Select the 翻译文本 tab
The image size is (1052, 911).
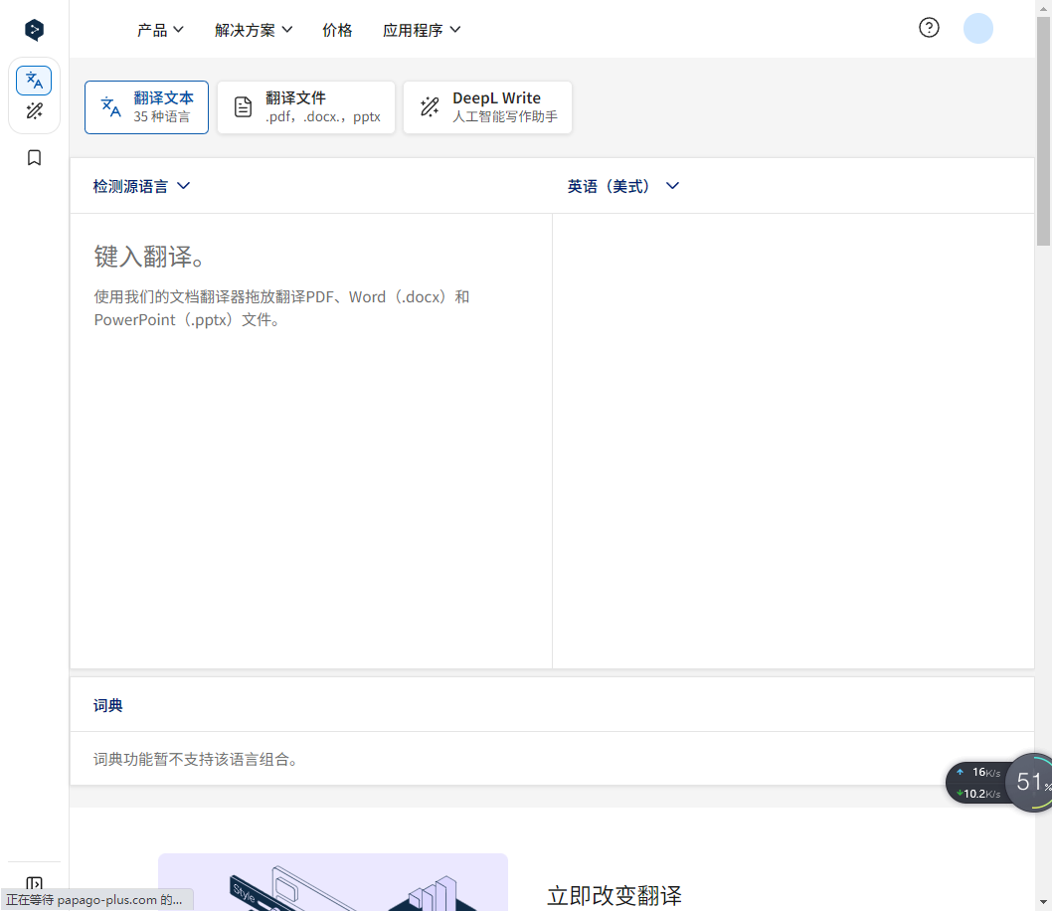click(x=146, y=107)
